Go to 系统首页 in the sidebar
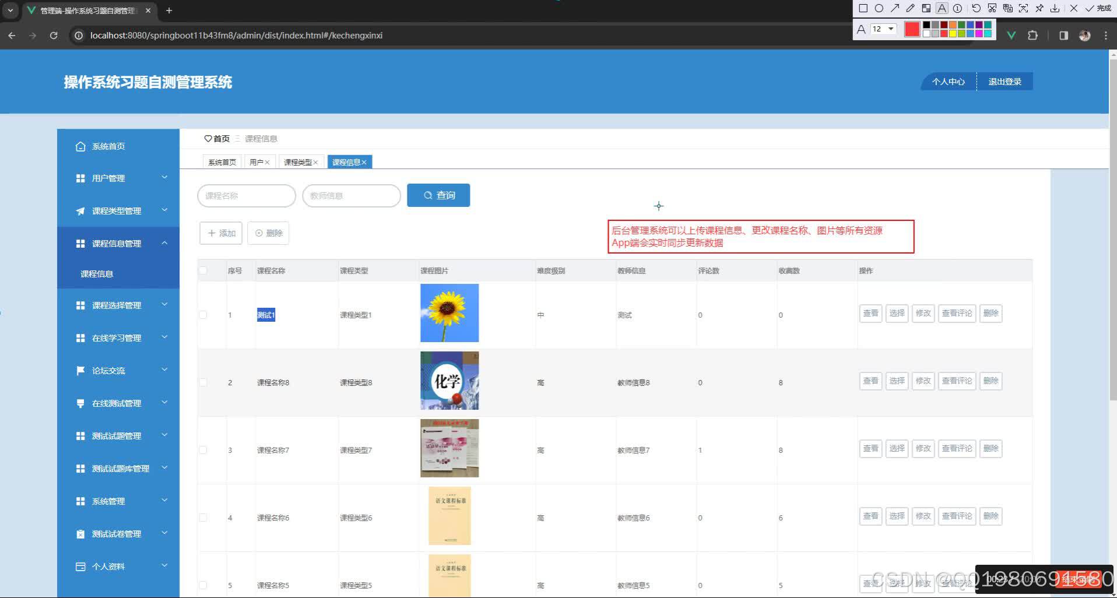Screen dimensions: 1117x598 click(x=118, y=146)
